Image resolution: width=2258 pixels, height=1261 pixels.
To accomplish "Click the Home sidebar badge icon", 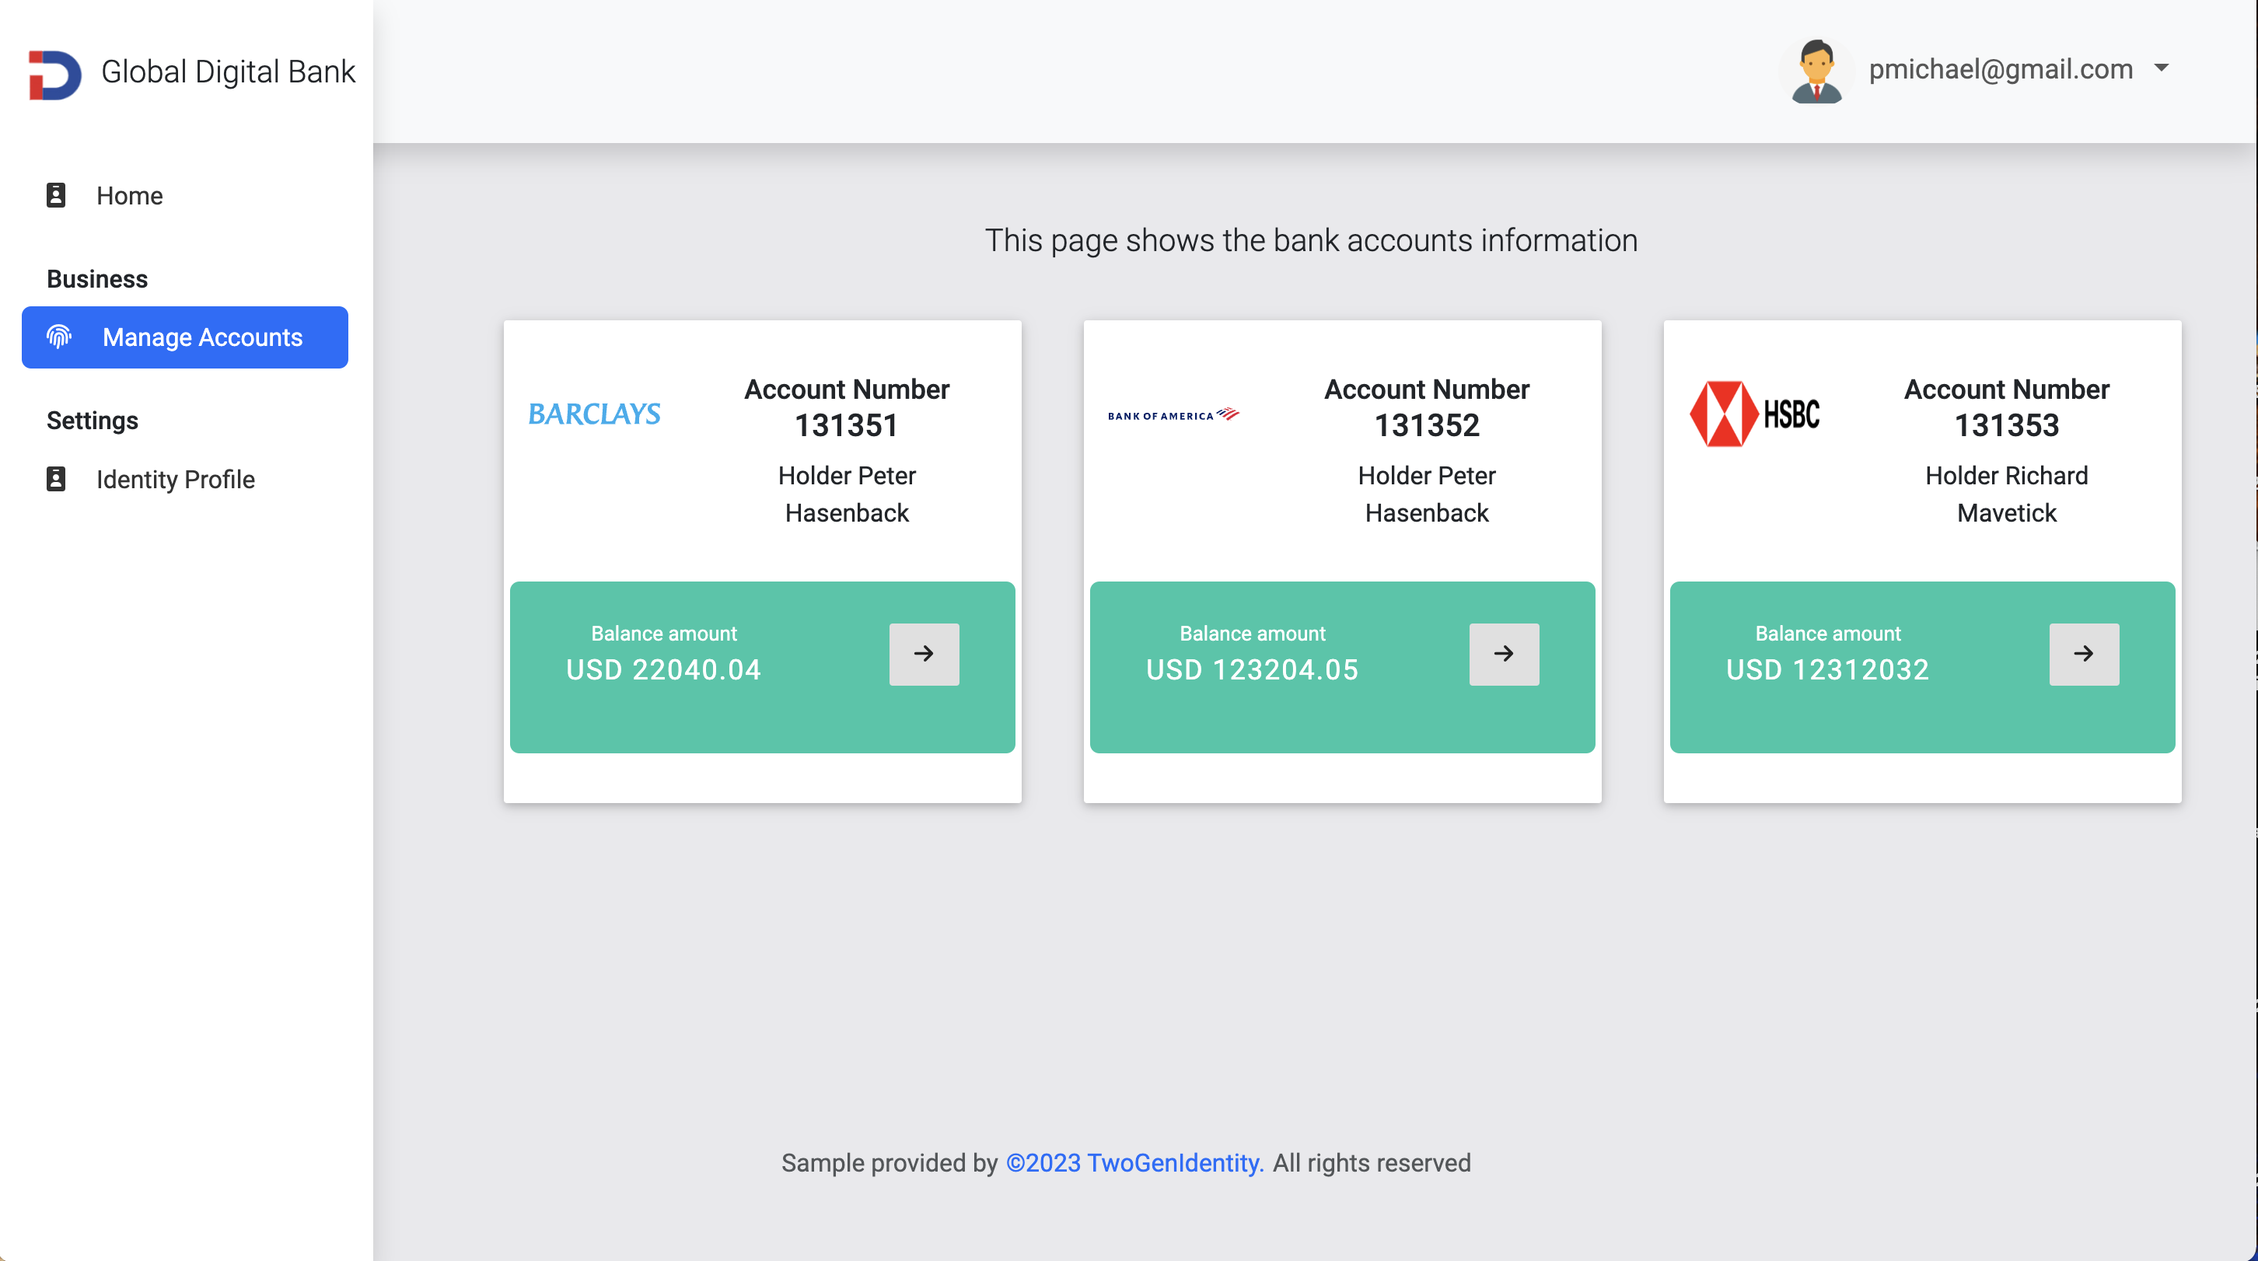I will (56, 195).
